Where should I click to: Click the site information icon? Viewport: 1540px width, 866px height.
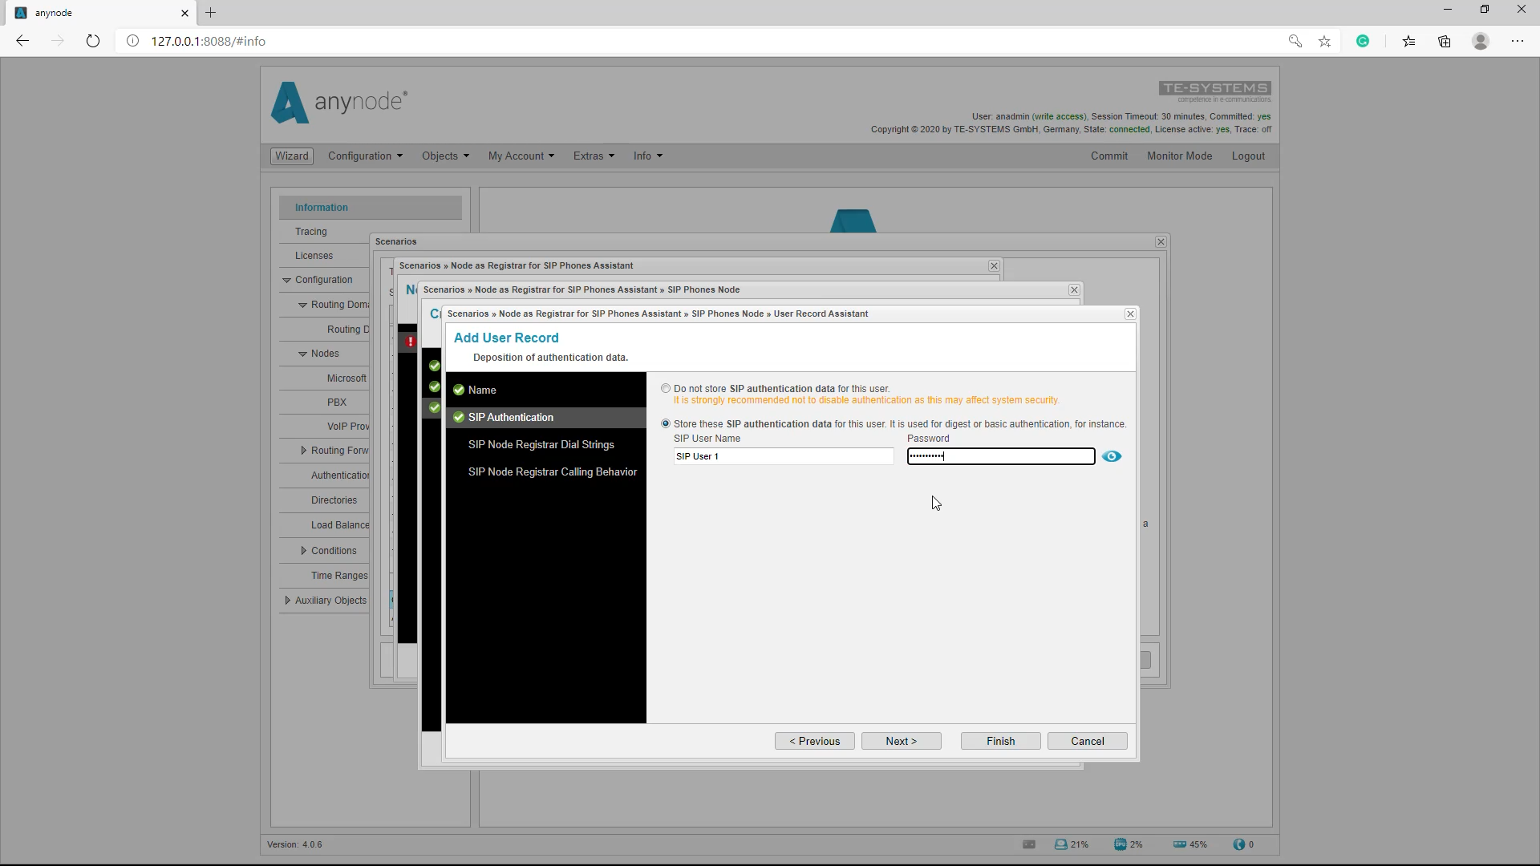point(133,41)
